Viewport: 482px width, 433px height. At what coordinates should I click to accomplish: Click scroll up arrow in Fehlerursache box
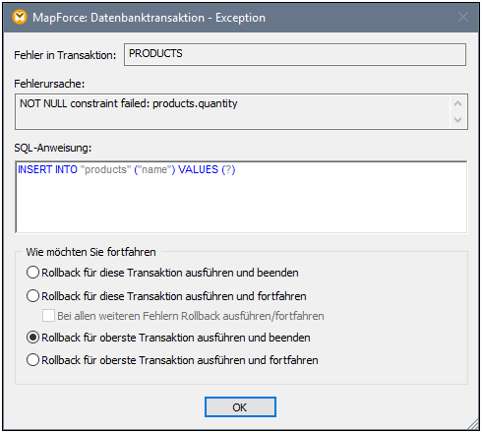[x=458, y=103]
